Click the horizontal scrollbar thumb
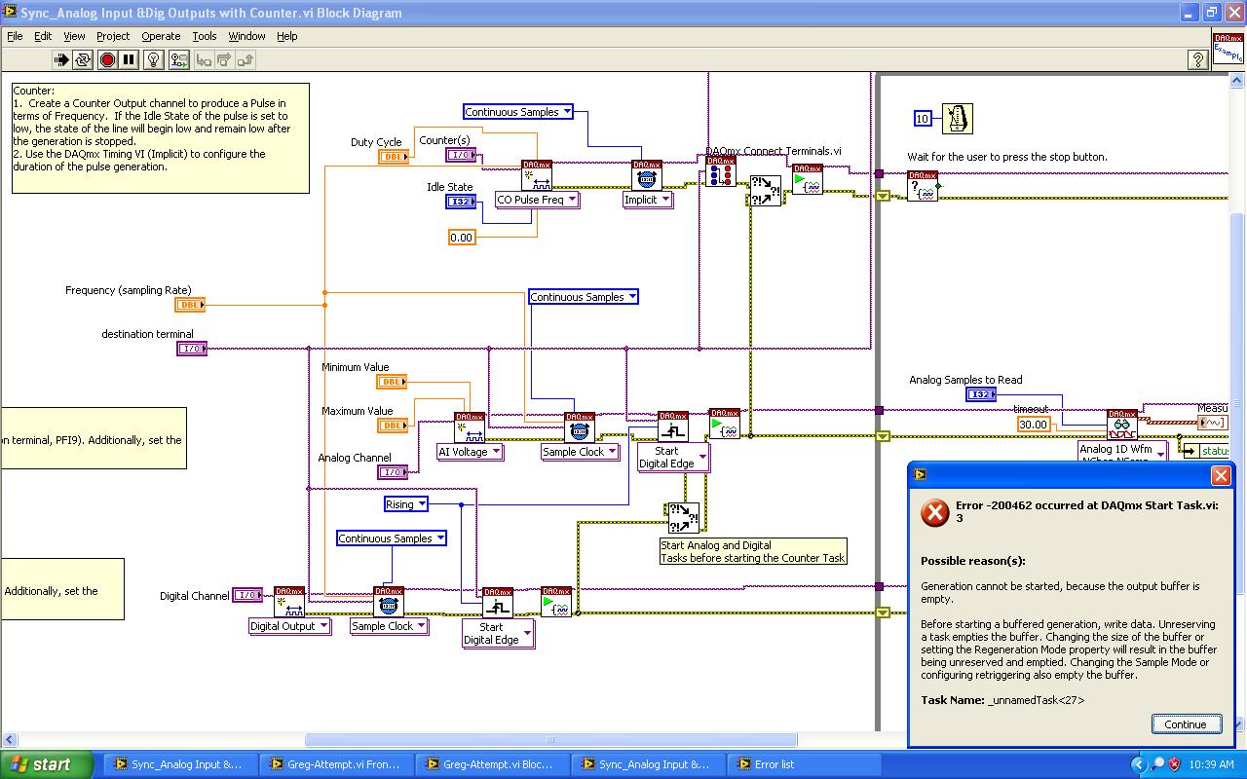1247x779 pixels. pyautogui.click(x=550, y=740)
